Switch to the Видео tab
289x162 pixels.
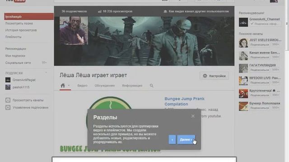click(82, 85)
